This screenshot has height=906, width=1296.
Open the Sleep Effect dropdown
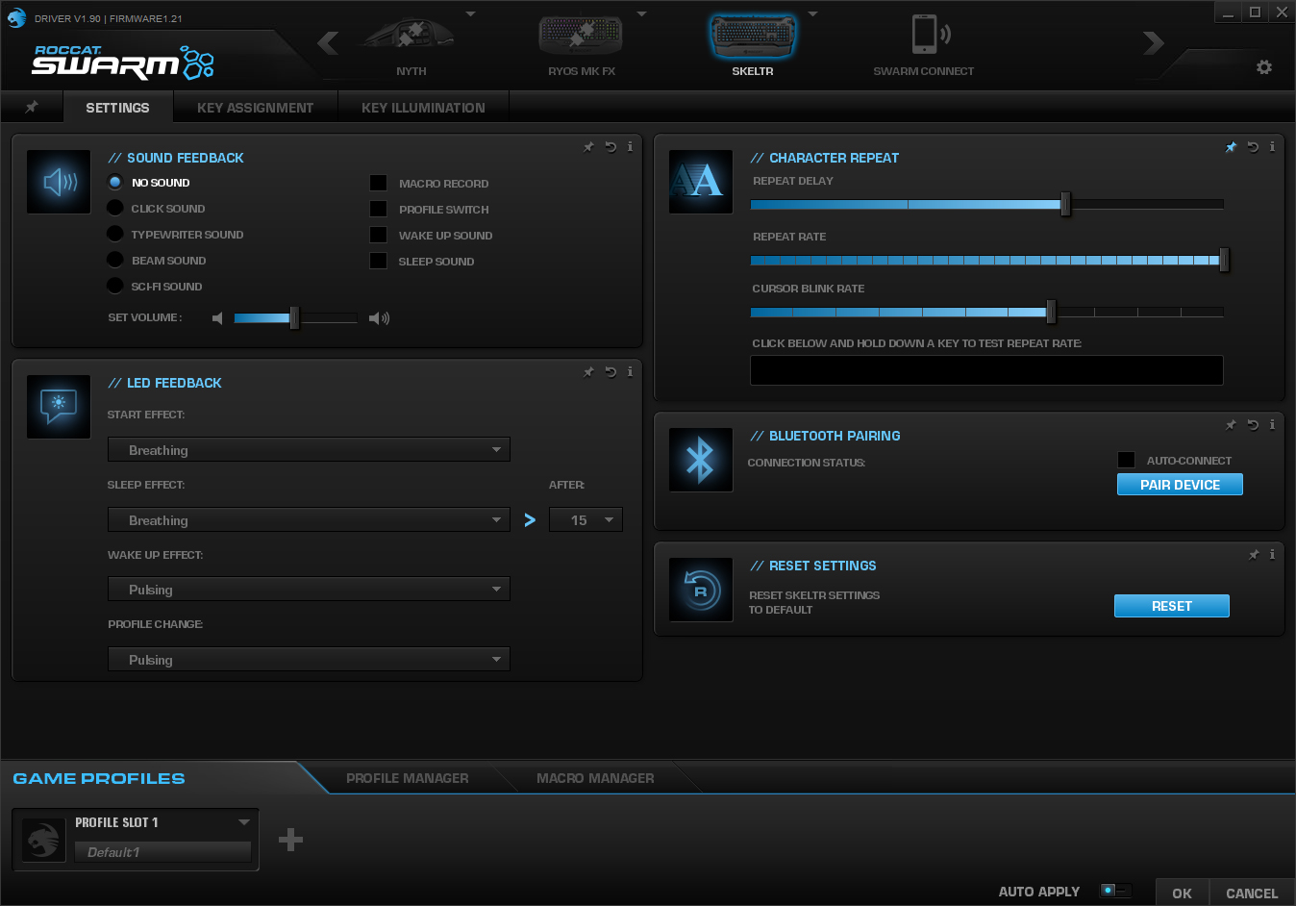pos(309,519)
